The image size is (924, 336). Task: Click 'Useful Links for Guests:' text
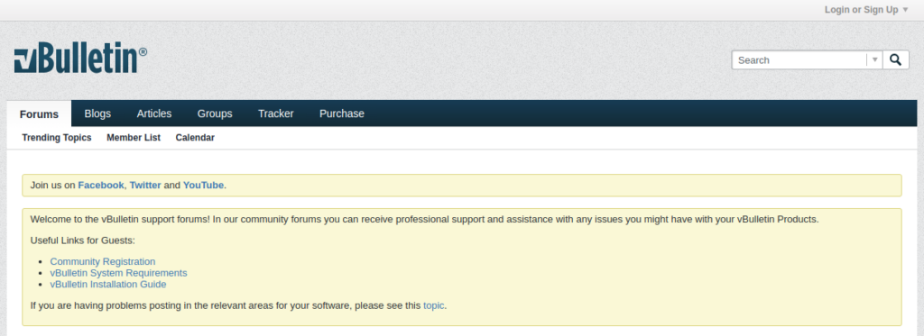pyautogui.click(x=82, y=241)
